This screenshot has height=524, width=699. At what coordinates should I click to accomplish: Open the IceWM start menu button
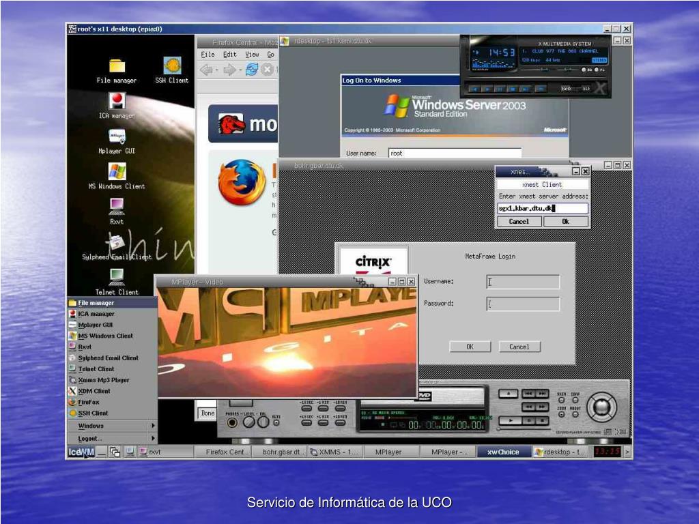[81, 452]
